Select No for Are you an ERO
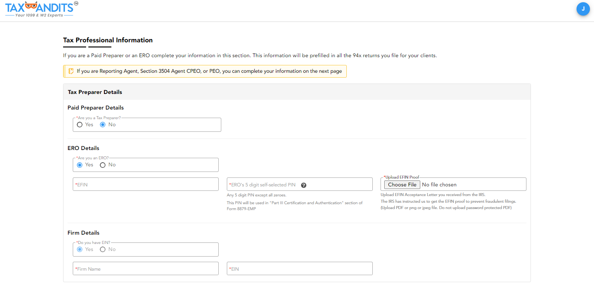The height and width of the screenshot is (287, 594). pyautogui.click(x=103, y=165)
